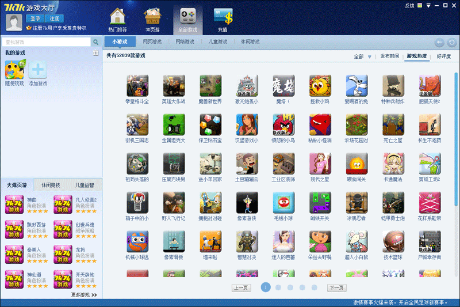Go to 下一页 next page
Image resolution: width=460 pixels, height=307 pixels.
click(x=337, y=288)
